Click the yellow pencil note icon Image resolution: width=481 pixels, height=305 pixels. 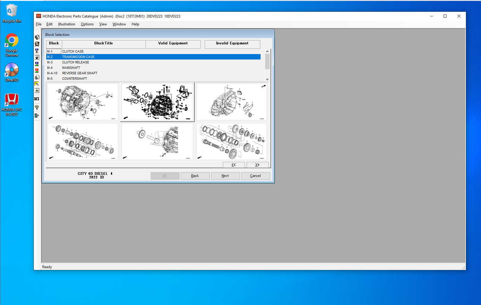37,84
